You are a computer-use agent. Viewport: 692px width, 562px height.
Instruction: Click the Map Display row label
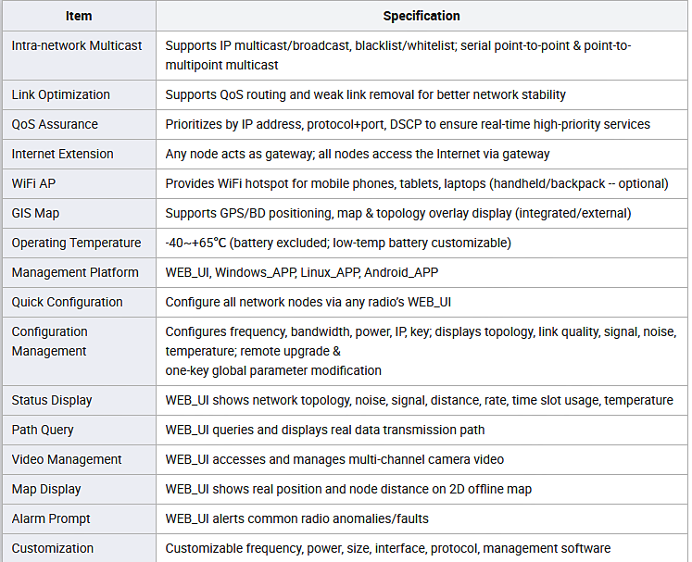(46, 489)
